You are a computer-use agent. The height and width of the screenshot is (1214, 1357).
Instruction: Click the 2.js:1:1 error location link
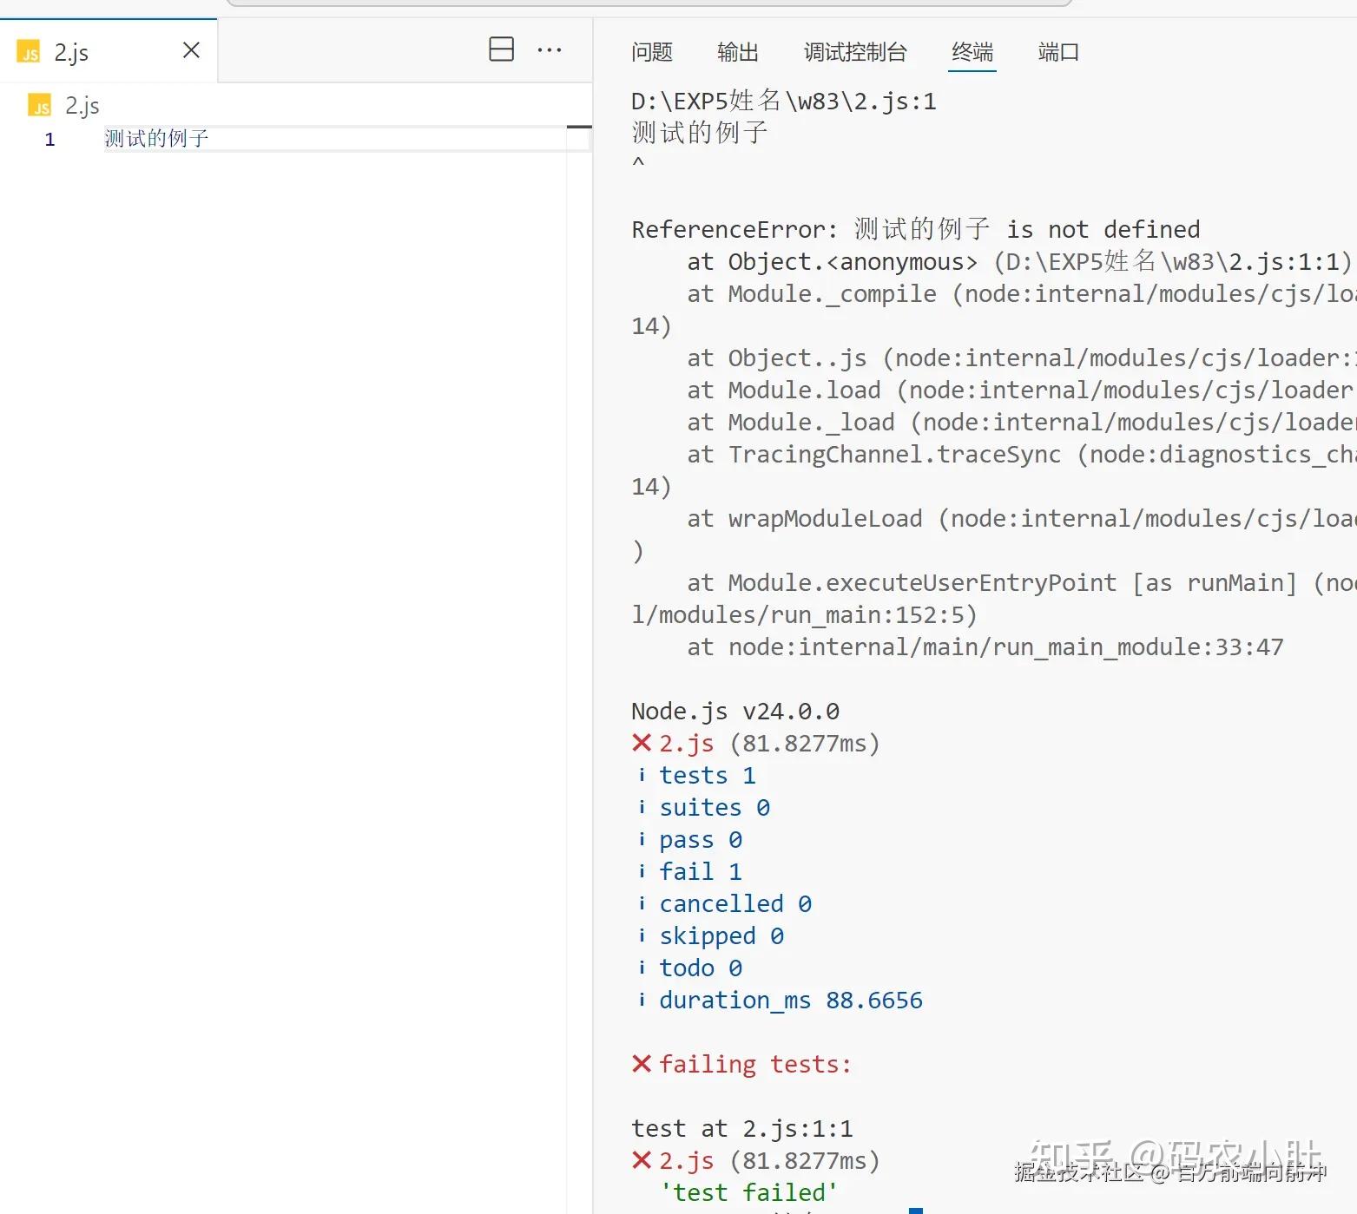[x=797, y=1127]
